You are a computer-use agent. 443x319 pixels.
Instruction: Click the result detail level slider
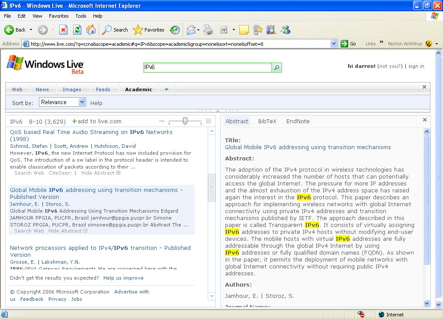[x=185, y=121]
